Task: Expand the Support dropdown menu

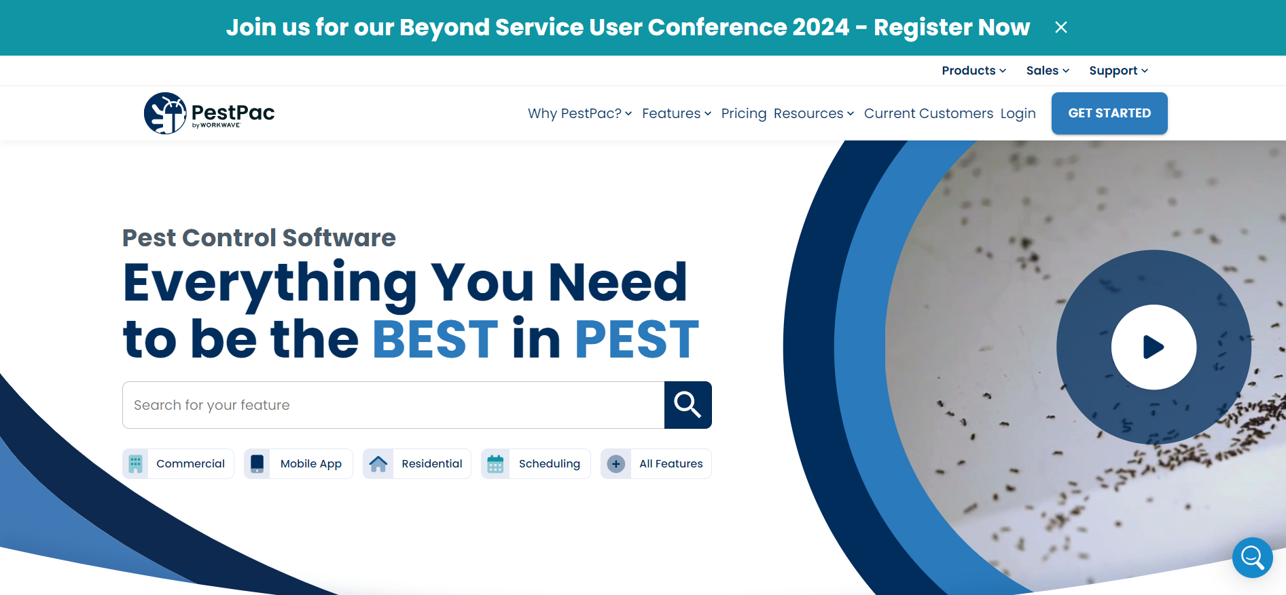Action: coord(1118,71)
